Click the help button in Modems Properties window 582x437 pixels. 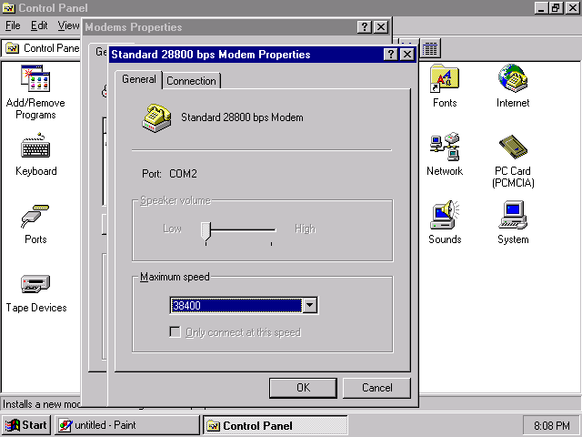click(x=365, y=26)
